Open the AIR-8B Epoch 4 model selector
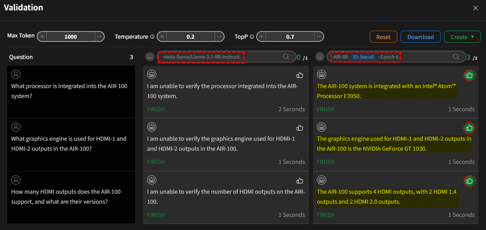Image resolution: width=486 pixels, height=230 pixels. [x=366, y=57]
